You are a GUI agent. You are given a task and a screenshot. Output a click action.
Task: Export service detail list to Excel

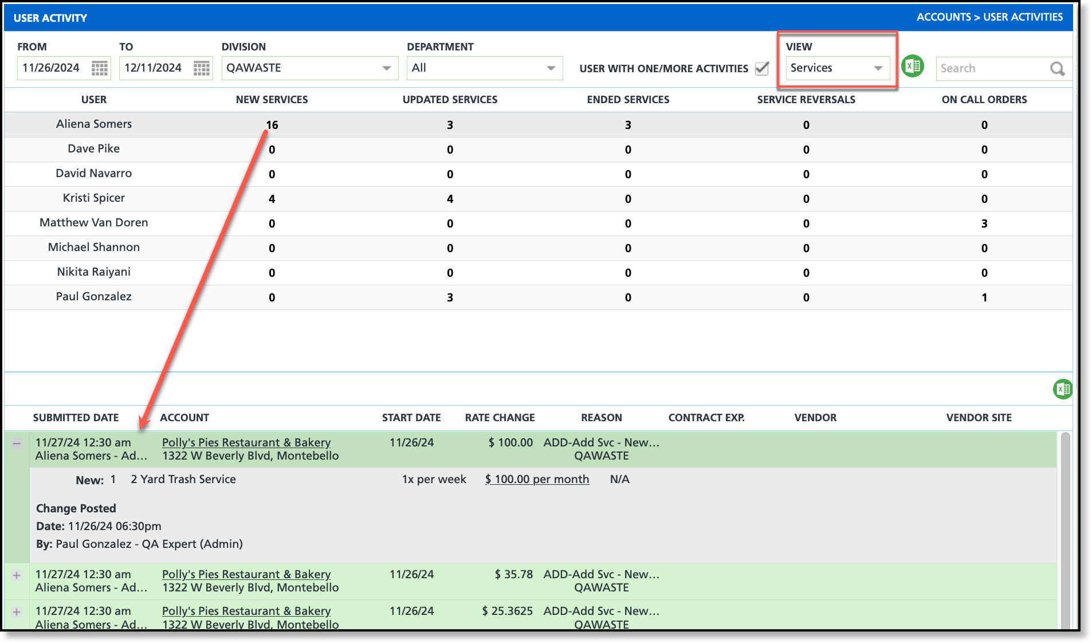click(x=1063, y=389)
